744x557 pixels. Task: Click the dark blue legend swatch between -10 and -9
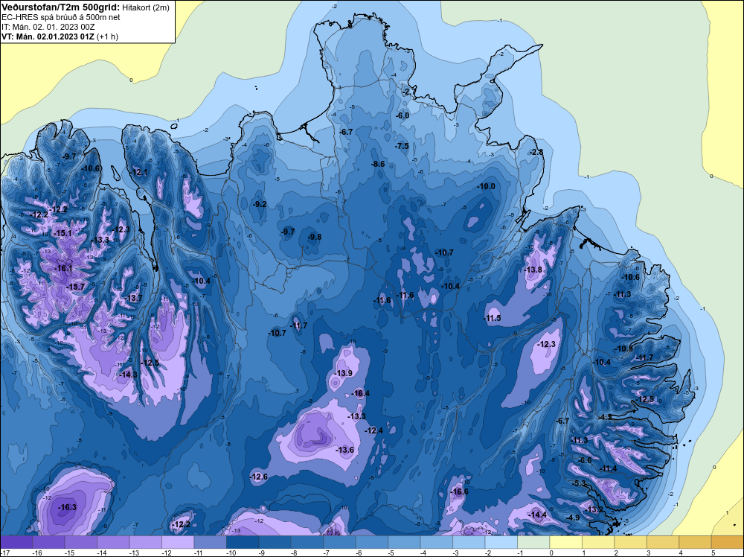[243, 542]
